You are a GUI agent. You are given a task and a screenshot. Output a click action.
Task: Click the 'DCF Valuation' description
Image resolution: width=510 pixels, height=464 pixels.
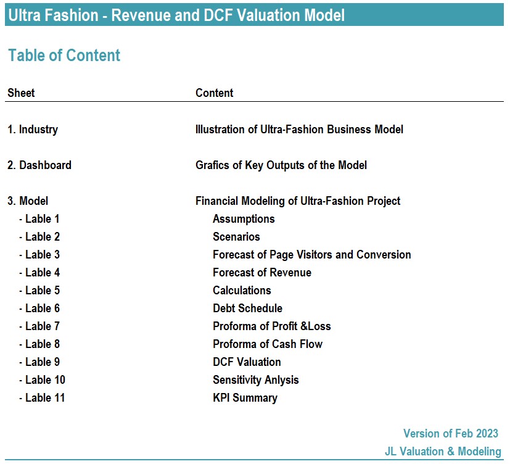click(x=247, y=362)
